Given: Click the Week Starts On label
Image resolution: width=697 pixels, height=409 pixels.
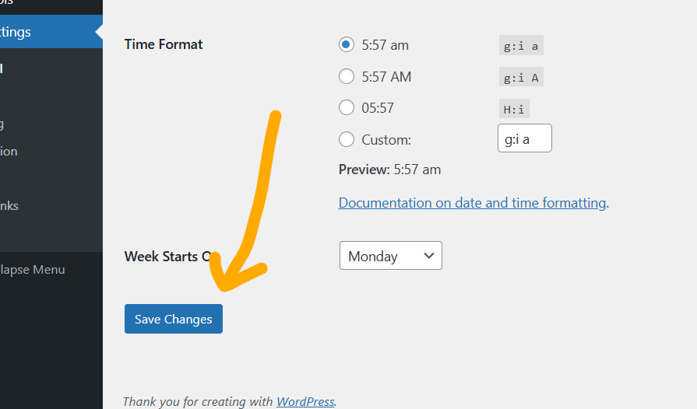Looking at the screenshot, I should 167,257.
